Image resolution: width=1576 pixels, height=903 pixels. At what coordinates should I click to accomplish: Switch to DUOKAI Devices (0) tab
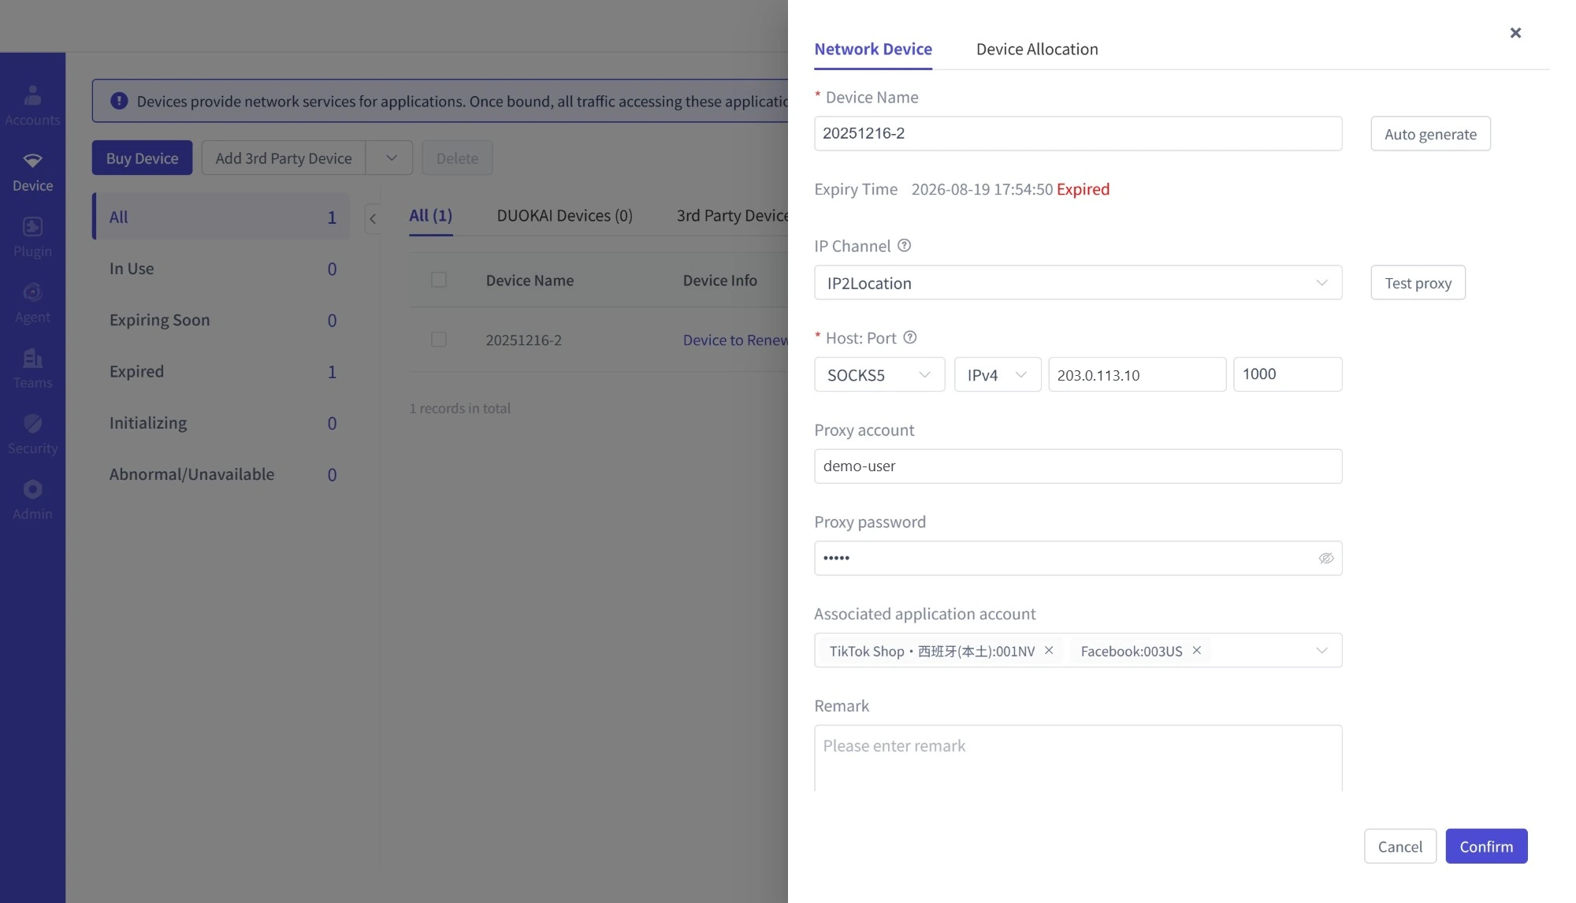pos(564,215)
